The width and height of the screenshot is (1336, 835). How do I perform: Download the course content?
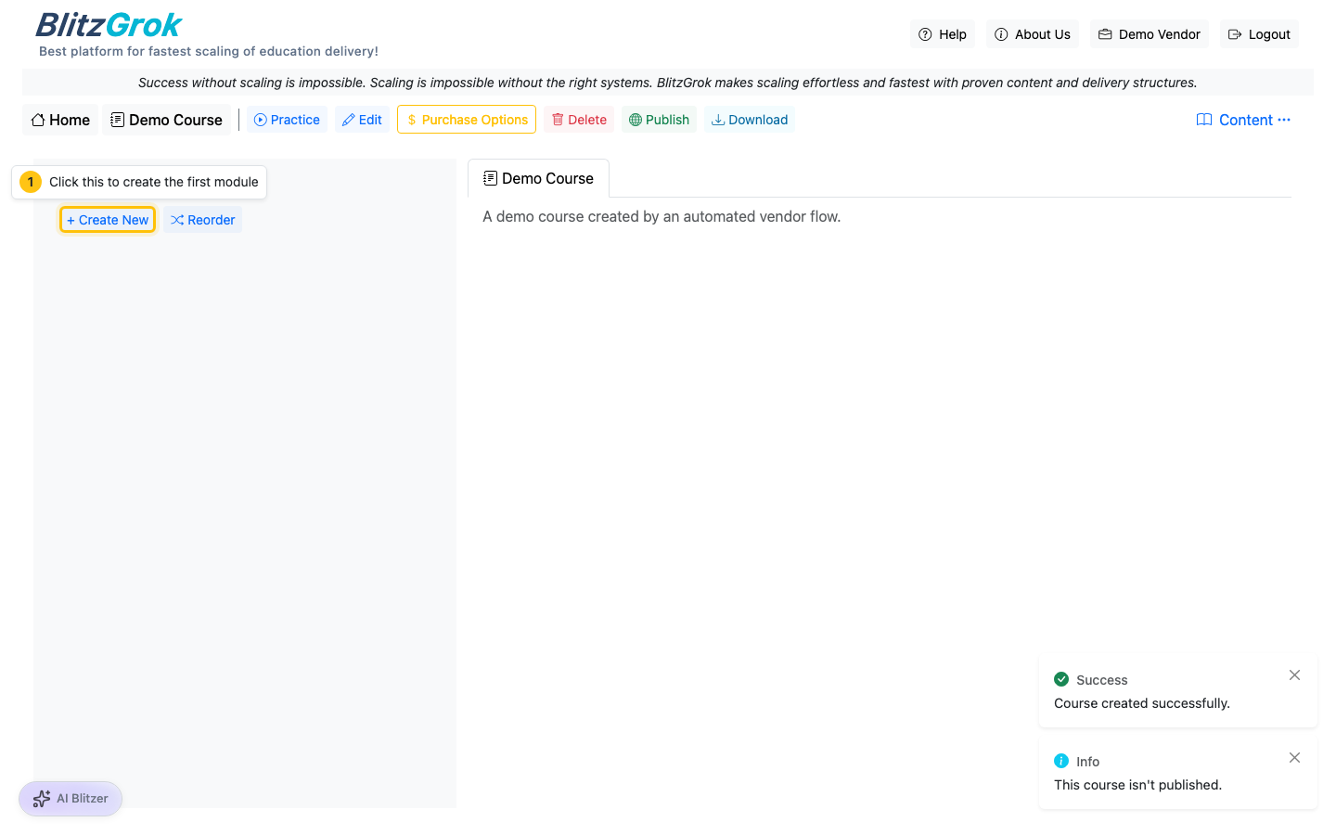[x=749, y=120]
